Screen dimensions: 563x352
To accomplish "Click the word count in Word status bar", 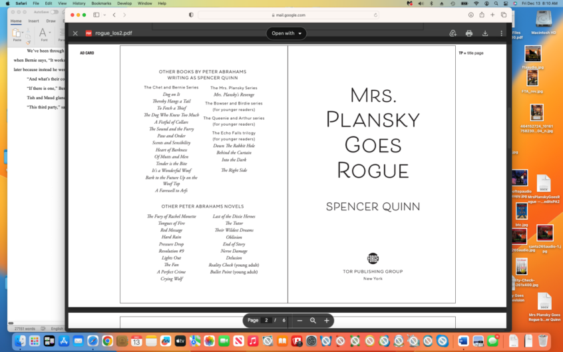I will click(25, 329).
